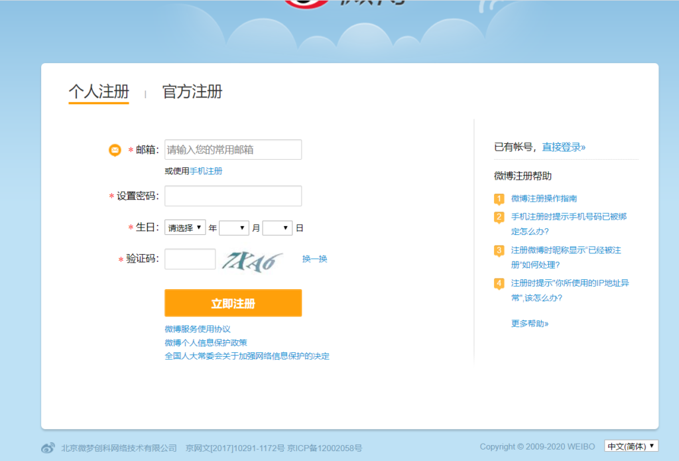Click numbered badge 3 in help list

point(499,251)
